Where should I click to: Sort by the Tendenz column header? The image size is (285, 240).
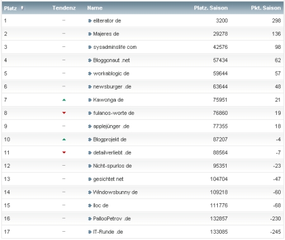(x=64, y=8)
